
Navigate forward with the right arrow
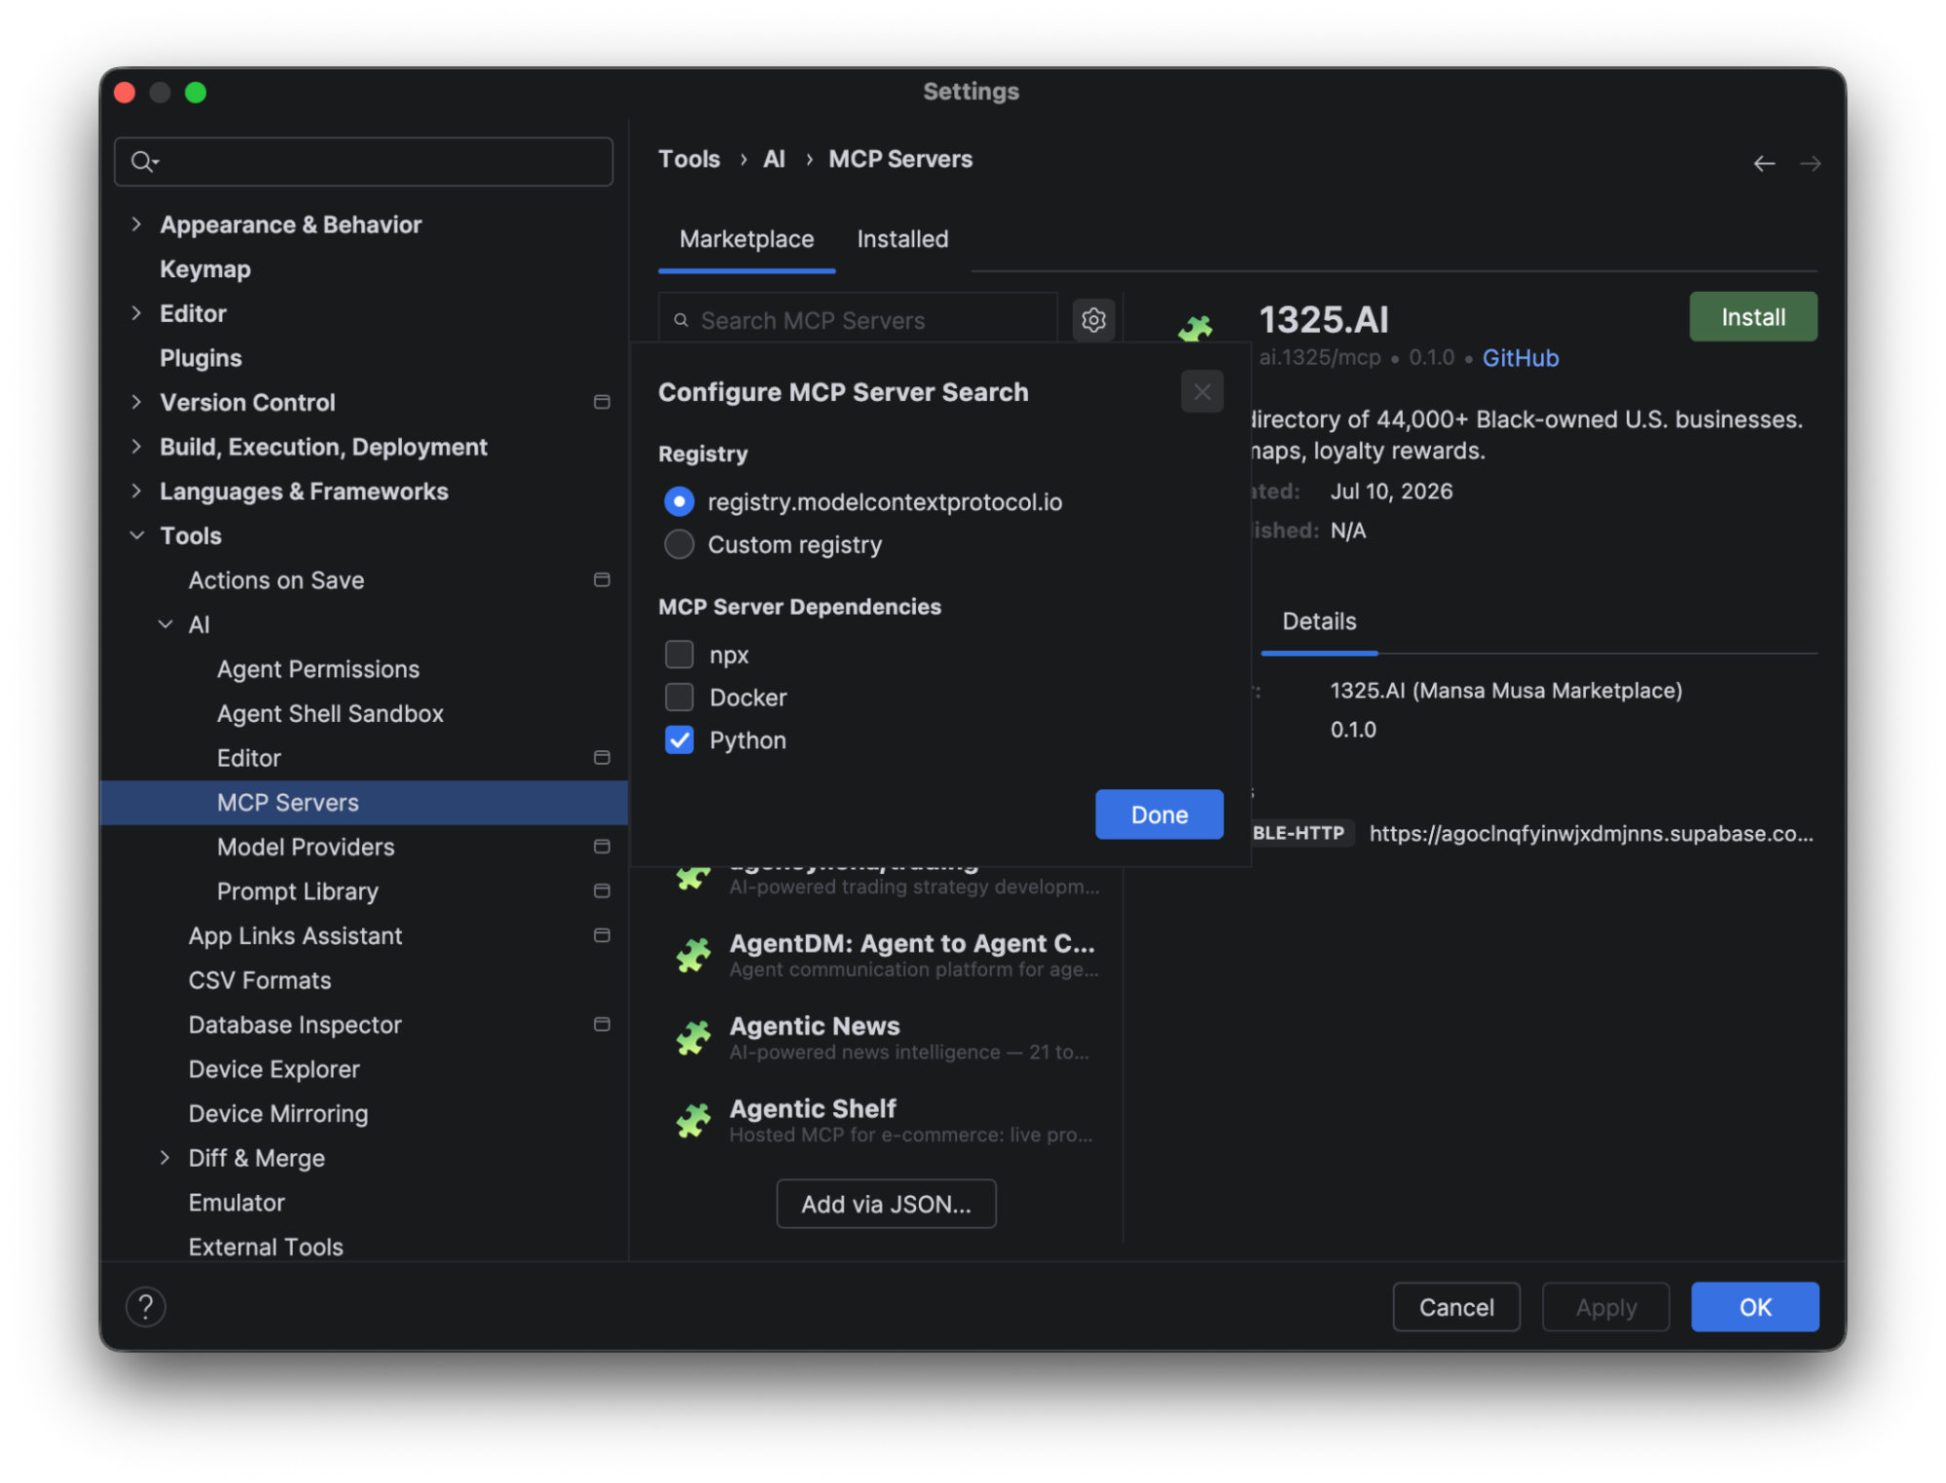point(1810,163)
